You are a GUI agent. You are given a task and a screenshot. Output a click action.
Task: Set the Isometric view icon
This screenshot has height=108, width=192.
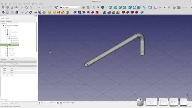pos(110,7)
